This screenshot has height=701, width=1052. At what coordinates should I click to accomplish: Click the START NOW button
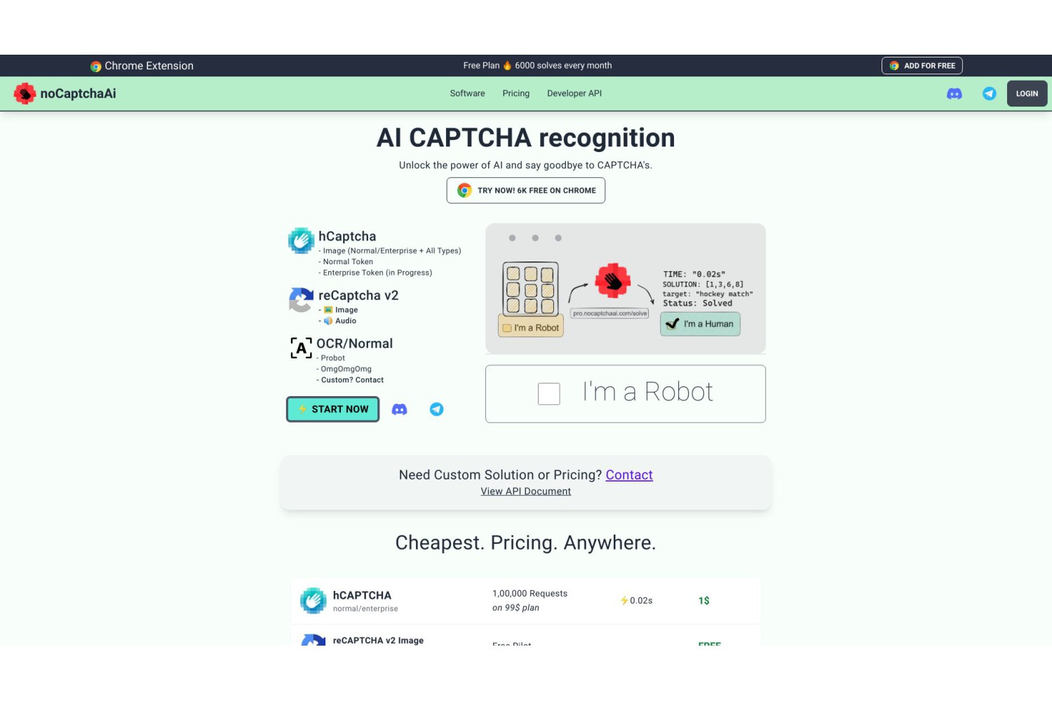(x=332, y=409)
